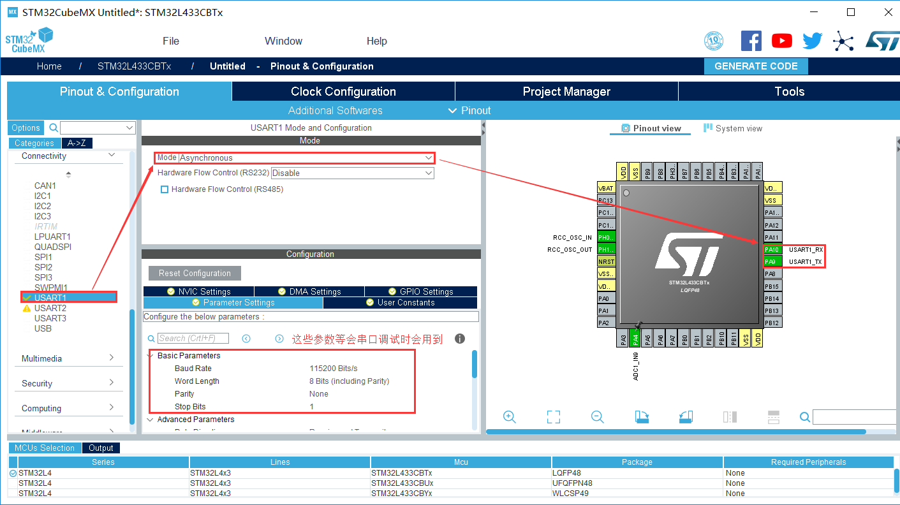Click the Reset Configuration button

[x=195, y=273]
